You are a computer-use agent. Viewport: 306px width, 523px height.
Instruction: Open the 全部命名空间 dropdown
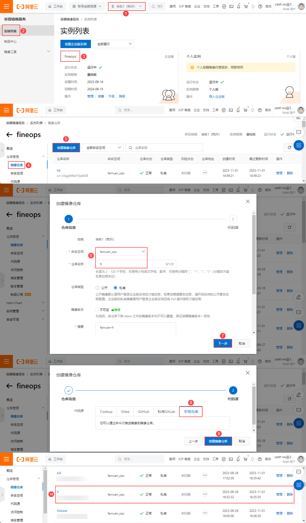point(103,148)
